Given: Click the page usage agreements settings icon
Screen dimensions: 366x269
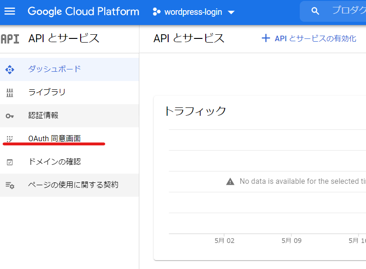Looking at the screenshot, I should (10, 185).
